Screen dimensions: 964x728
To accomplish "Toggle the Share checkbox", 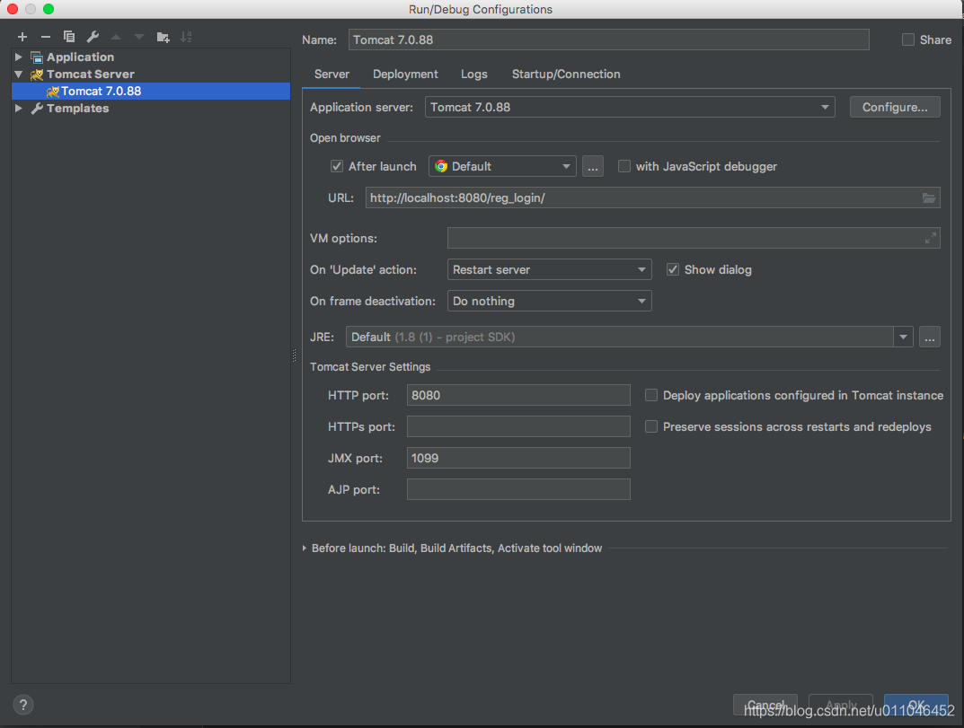I will tap(908, 39).
